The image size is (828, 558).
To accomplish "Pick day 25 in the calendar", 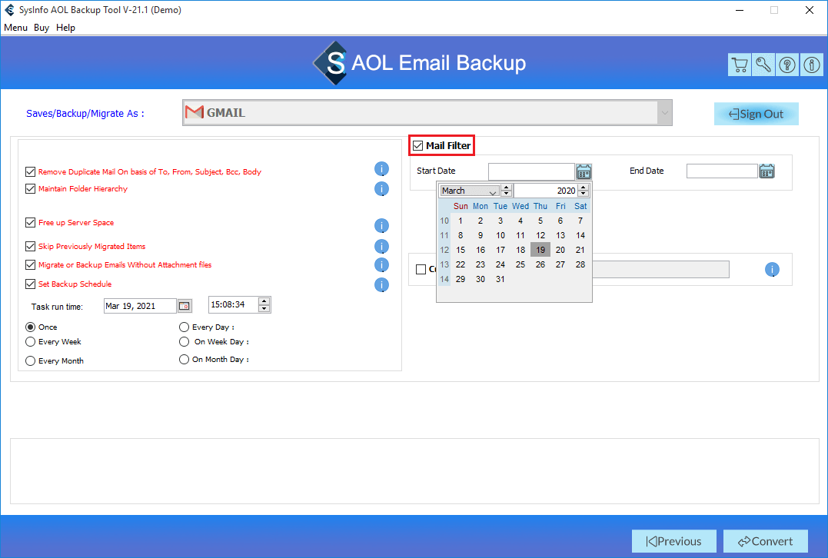I will pos(520,264).
